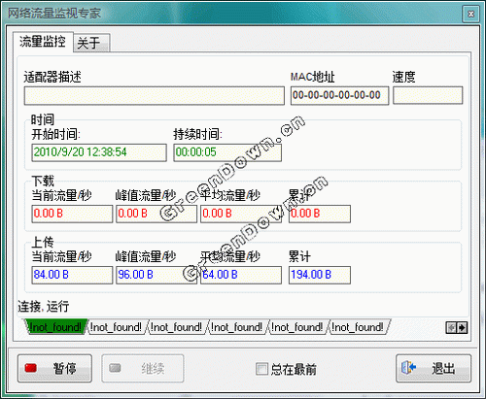This screenshot has width=486, height=399.
Task: Click the upload 累计 field showing 194.00 B
Action: (x=320, y=275)
